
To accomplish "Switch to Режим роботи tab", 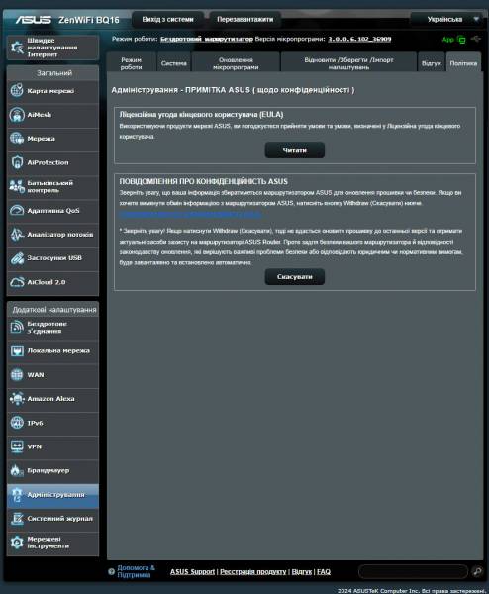I will [131, 63].
